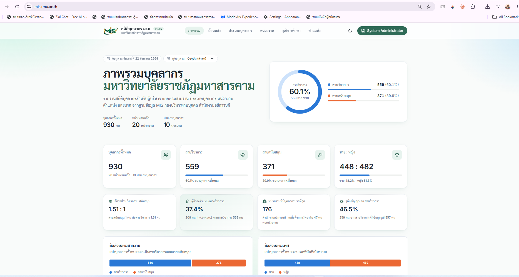Click the people icon on total personnel card
Viewport: 519px width, 277px height.
click(x=166, y=155)
